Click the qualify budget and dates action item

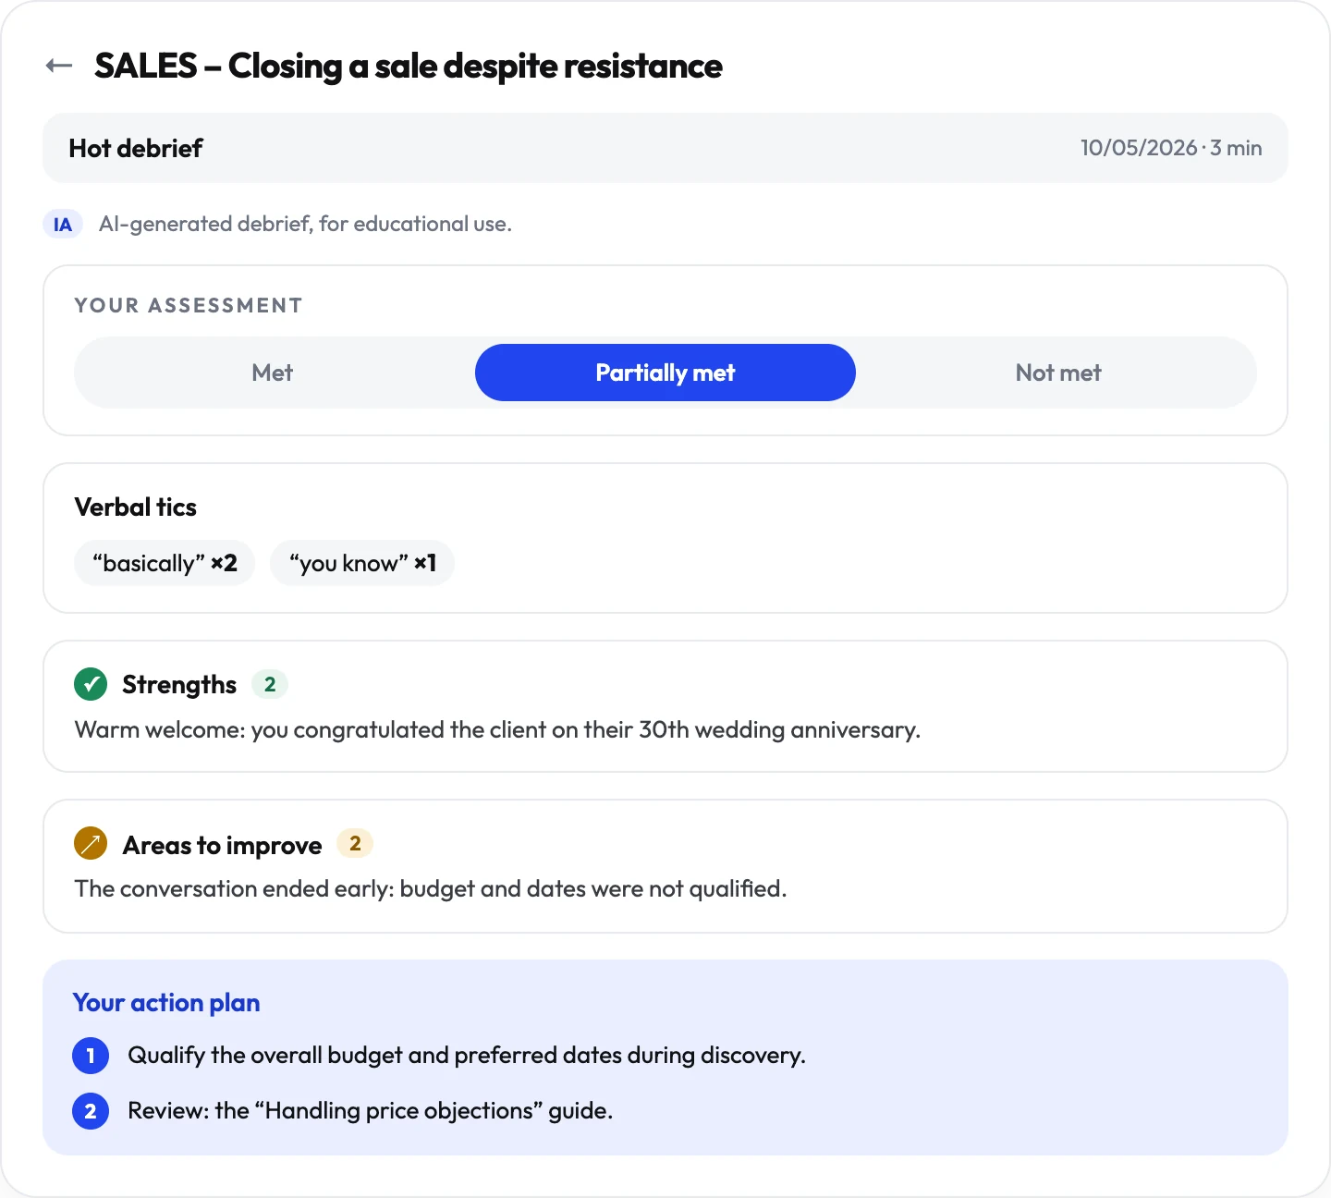click(467, 1056)
